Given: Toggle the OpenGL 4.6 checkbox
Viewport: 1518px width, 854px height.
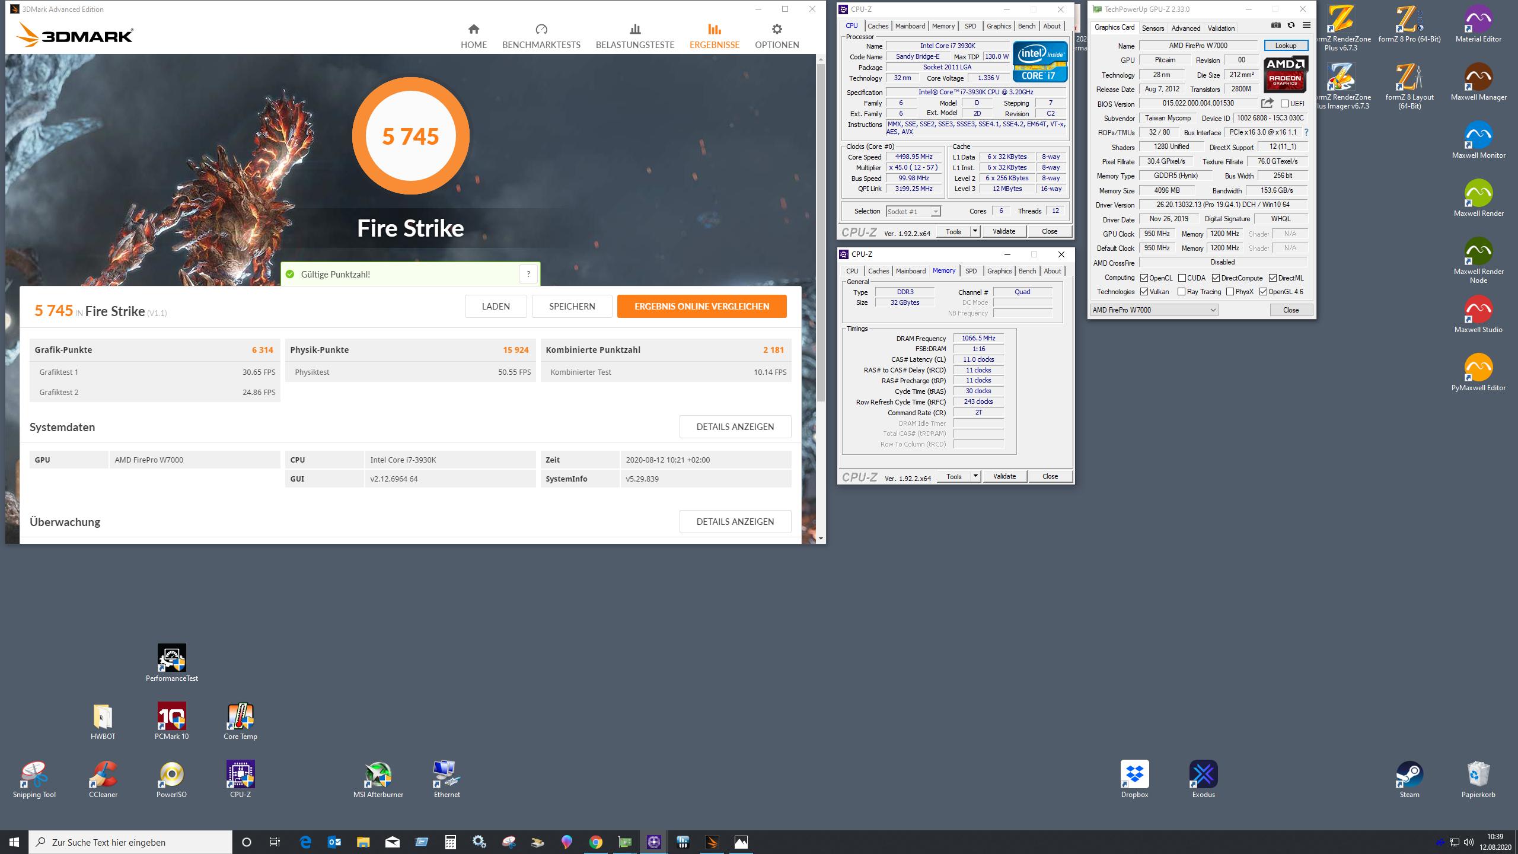Looking at the screenshot, I should 1263,292.
